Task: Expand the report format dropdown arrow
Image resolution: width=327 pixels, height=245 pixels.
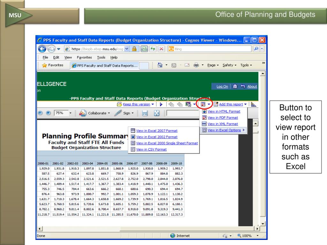Action: pos(209,104)
